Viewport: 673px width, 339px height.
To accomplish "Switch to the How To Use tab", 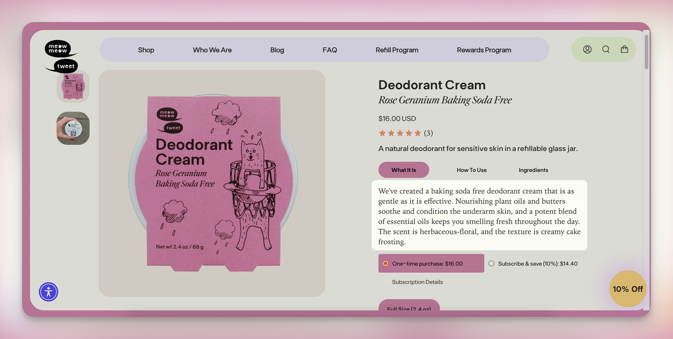I will [472, 170].
